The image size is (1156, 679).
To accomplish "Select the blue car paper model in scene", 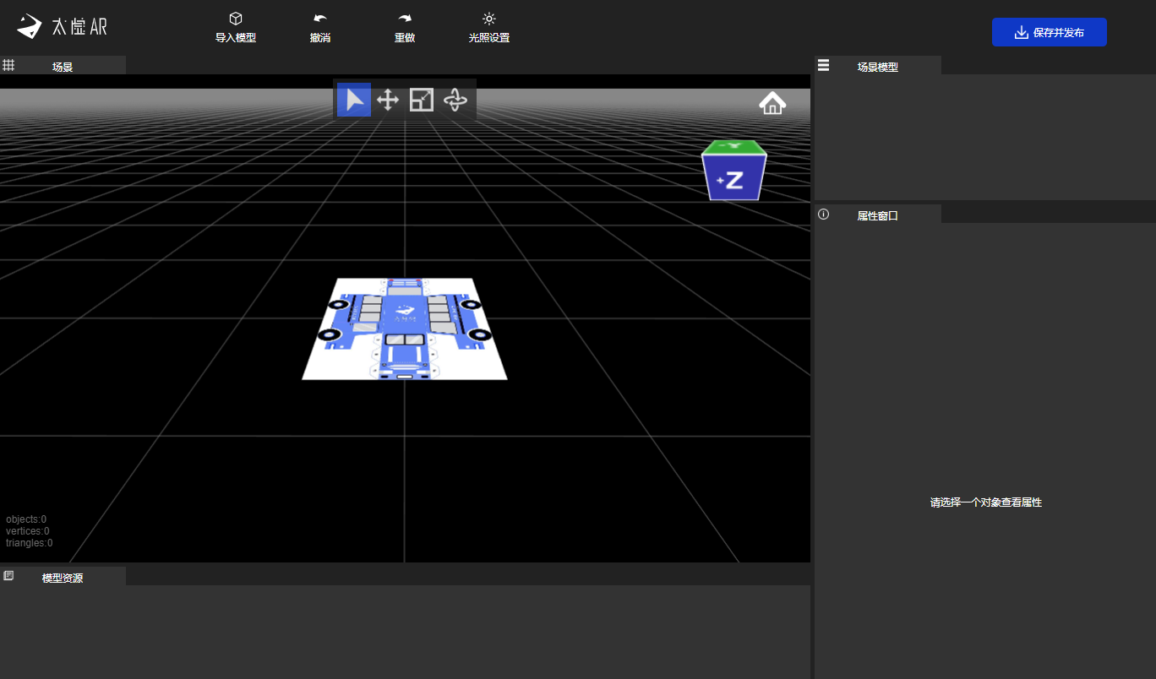I will coord(405,329).
